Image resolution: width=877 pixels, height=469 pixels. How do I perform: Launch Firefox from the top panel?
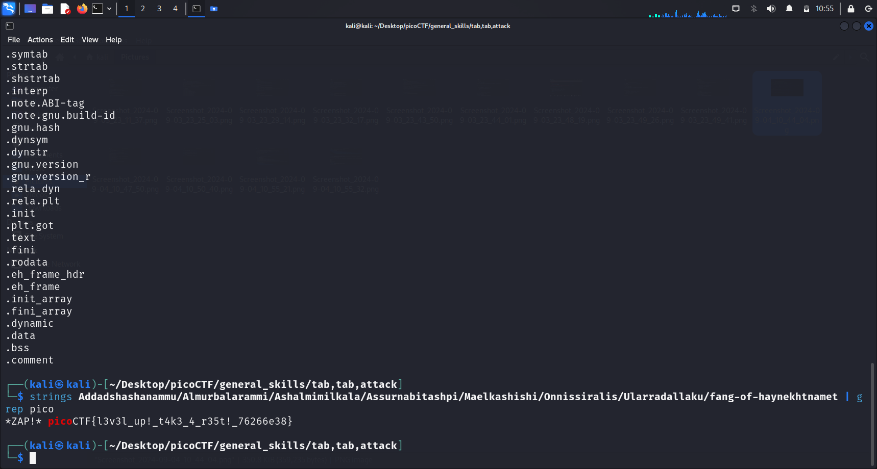tap(82, 9)
